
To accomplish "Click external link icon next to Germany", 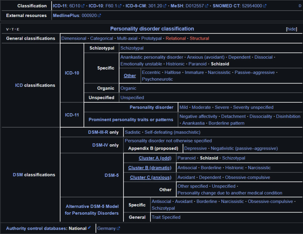I will click(118, 228).
